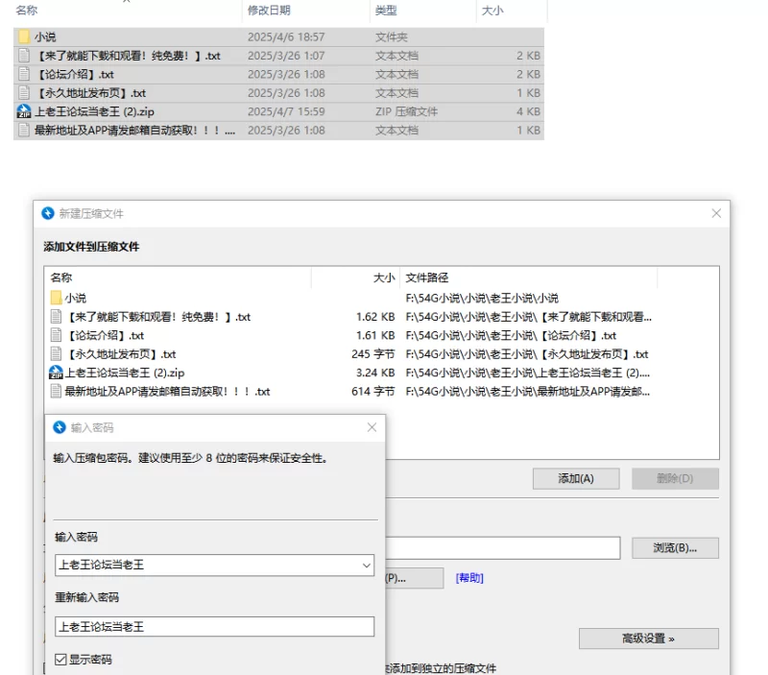Click the zip file icon in compression dialog list
This screenshot has width=768, height=675.
pos(57,373)
